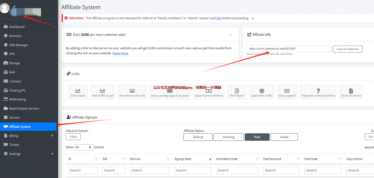Image resolution: width=374 pixels, height=178 pixels.
Task: Open the Rich Report icon
Action: click(237, 92)
